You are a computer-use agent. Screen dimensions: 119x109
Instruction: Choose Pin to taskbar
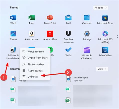[35, 64]
